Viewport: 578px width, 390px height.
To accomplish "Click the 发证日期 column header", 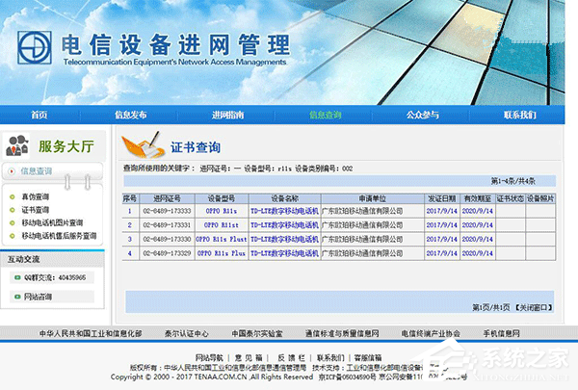I will pos(441,198).
